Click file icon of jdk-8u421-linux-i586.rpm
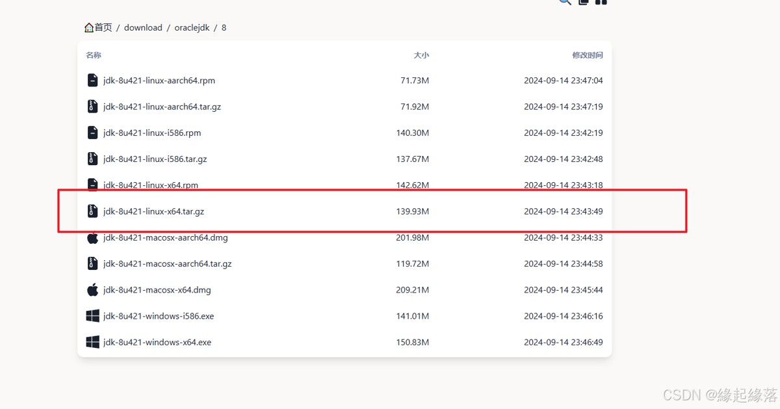The image size is (780, 409). pos(92,133)
